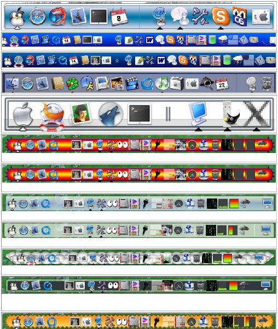Screen dimensions: 278x329
Task: Open Preview in the gray-purple dock
Action: 102,83
